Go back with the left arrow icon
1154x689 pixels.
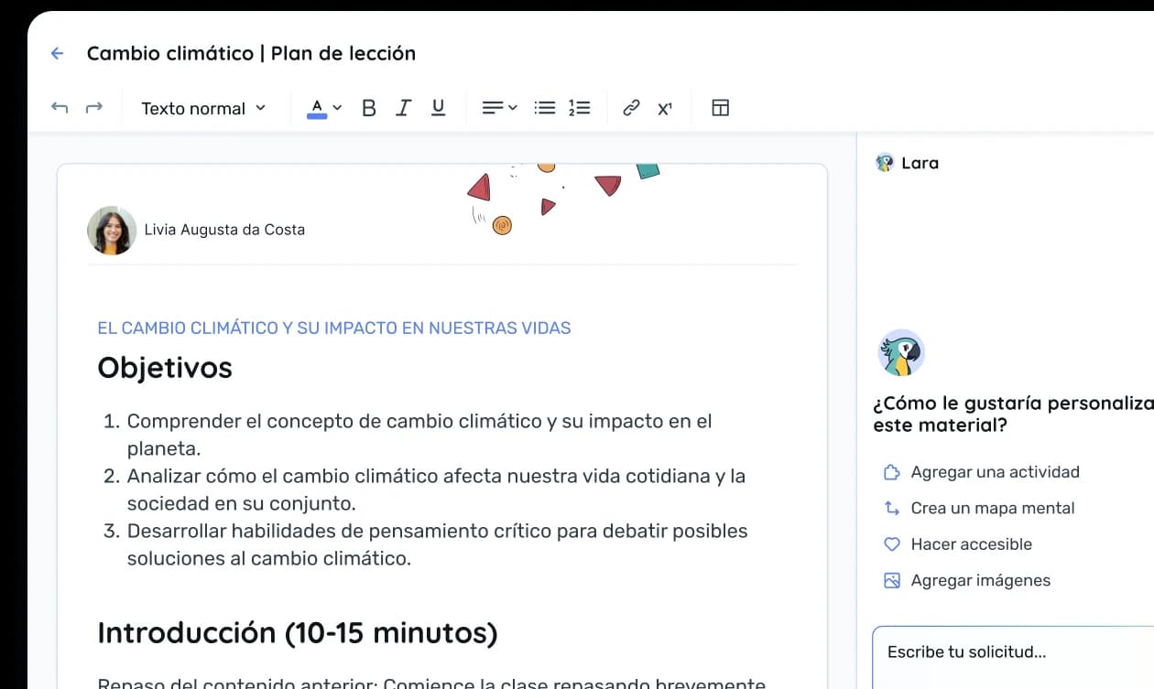tap(57, 53)
